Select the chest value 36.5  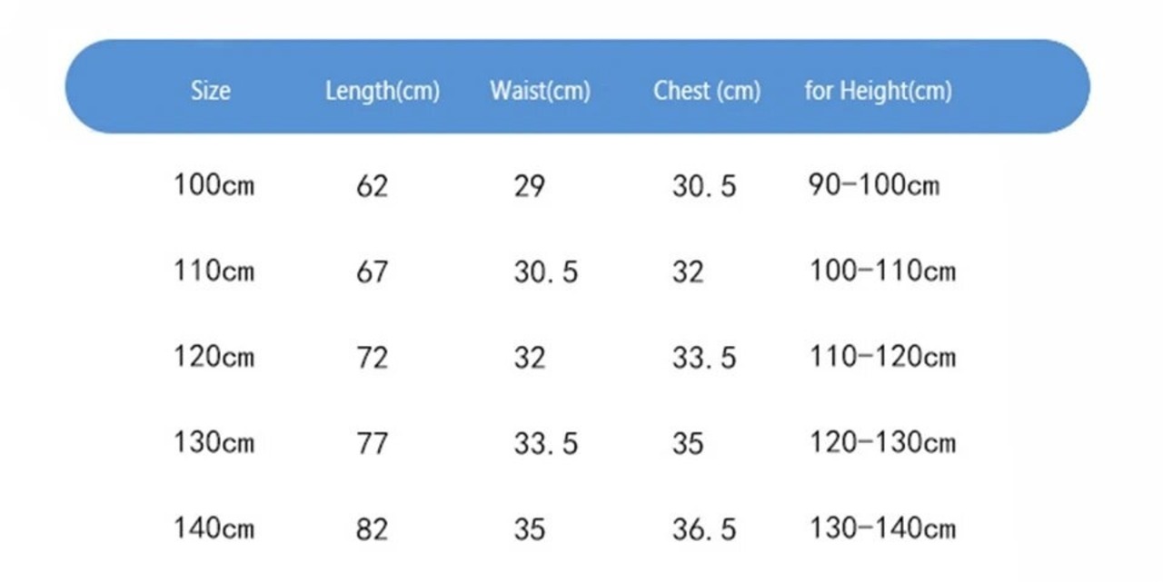click(704, 528)
